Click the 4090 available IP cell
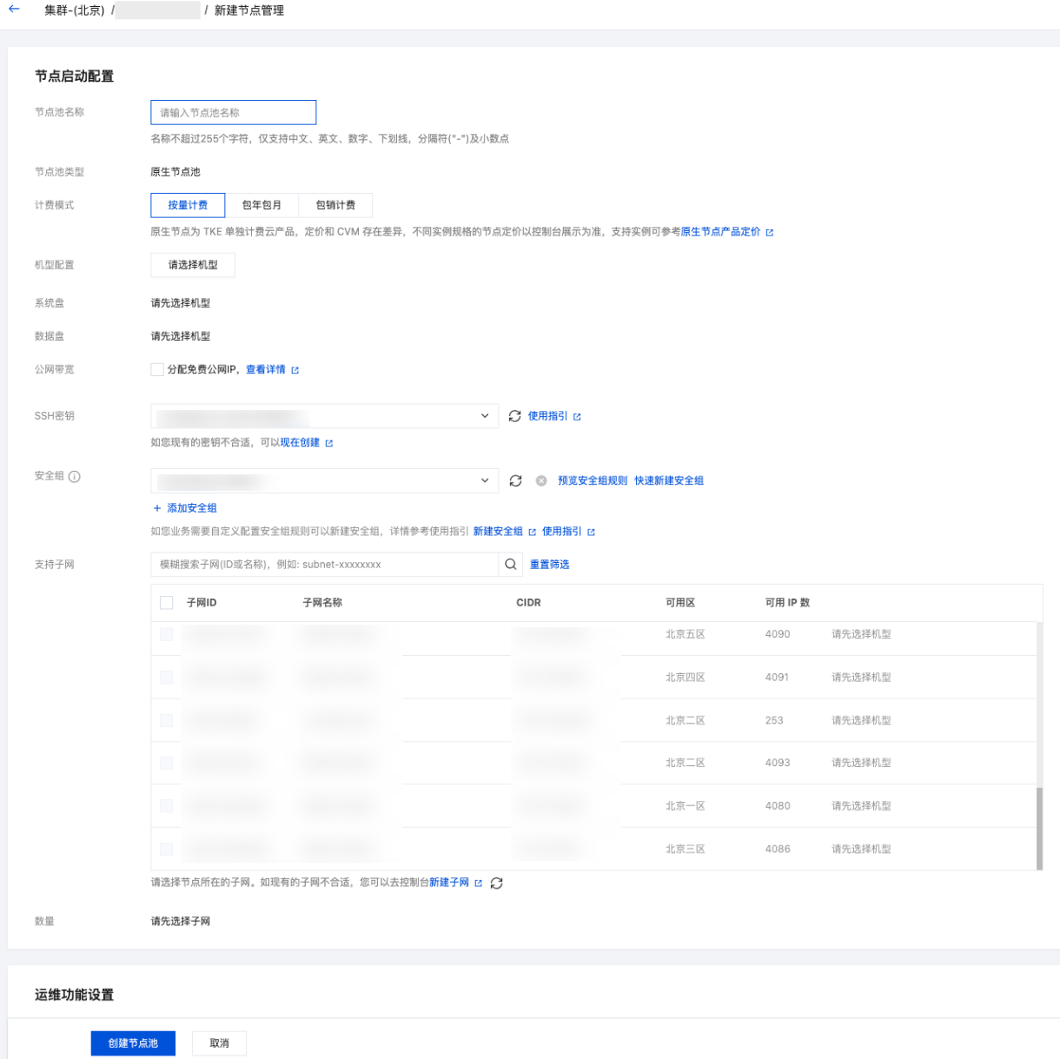This screenshot has height=1059, width=1060. pos(778,634)
